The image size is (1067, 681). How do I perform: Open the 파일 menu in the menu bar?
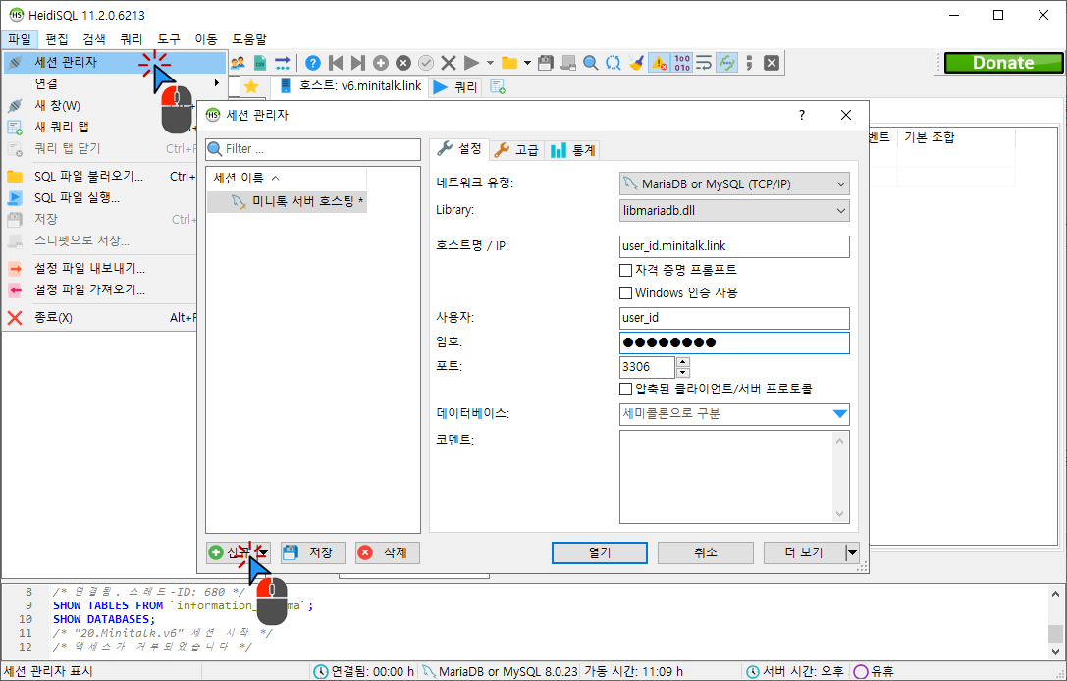20,39
